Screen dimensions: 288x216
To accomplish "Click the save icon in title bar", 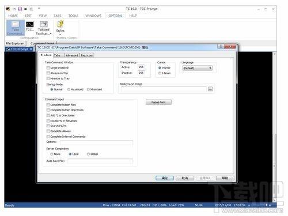I will (20, 9).
